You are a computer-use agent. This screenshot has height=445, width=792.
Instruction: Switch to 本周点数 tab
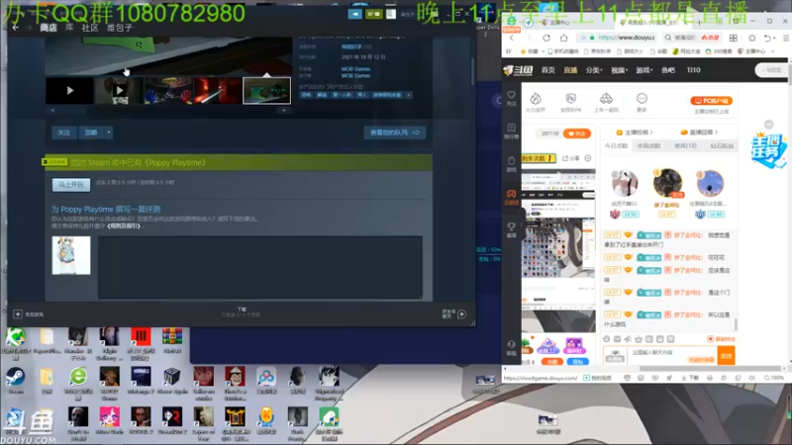click(649, 145)
